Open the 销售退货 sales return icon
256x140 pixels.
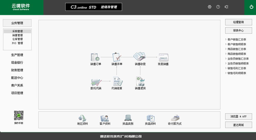pos(140,82)
